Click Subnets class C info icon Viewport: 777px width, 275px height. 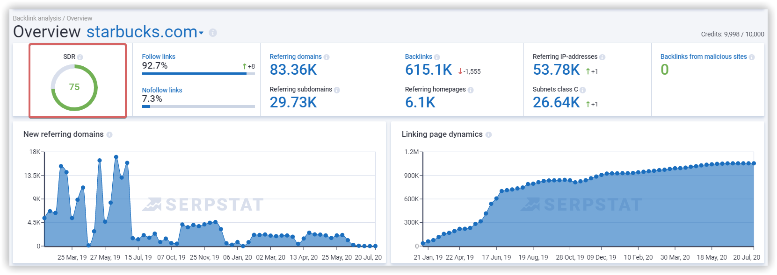583,90
